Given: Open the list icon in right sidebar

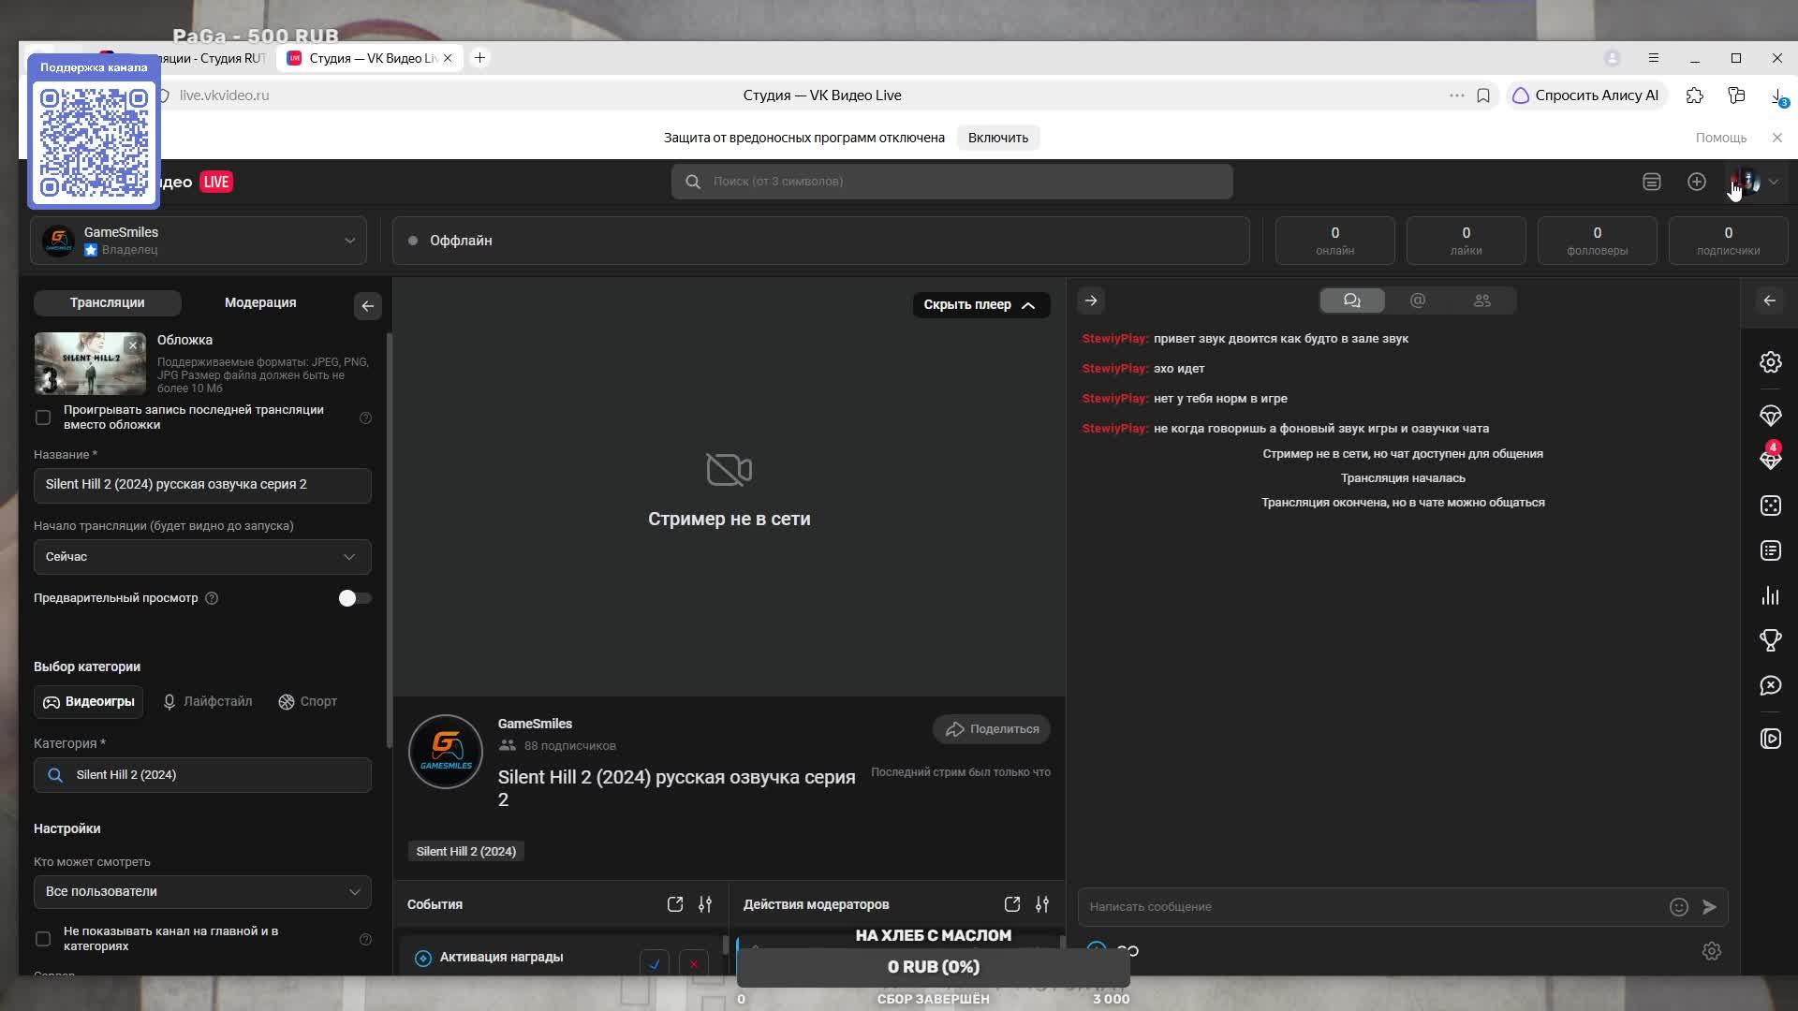Looking at the screenshot, I should pyautogui.click(x=1770, y=550).
